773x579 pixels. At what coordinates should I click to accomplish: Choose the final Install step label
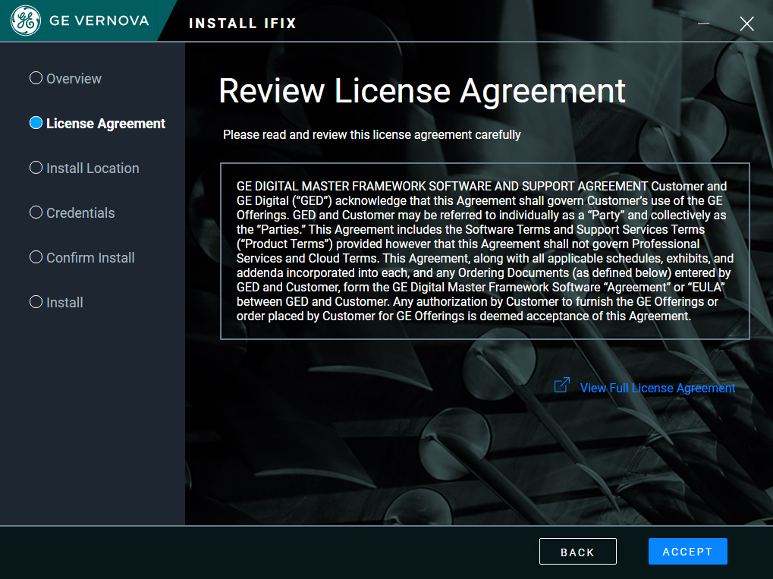[64, 303]
